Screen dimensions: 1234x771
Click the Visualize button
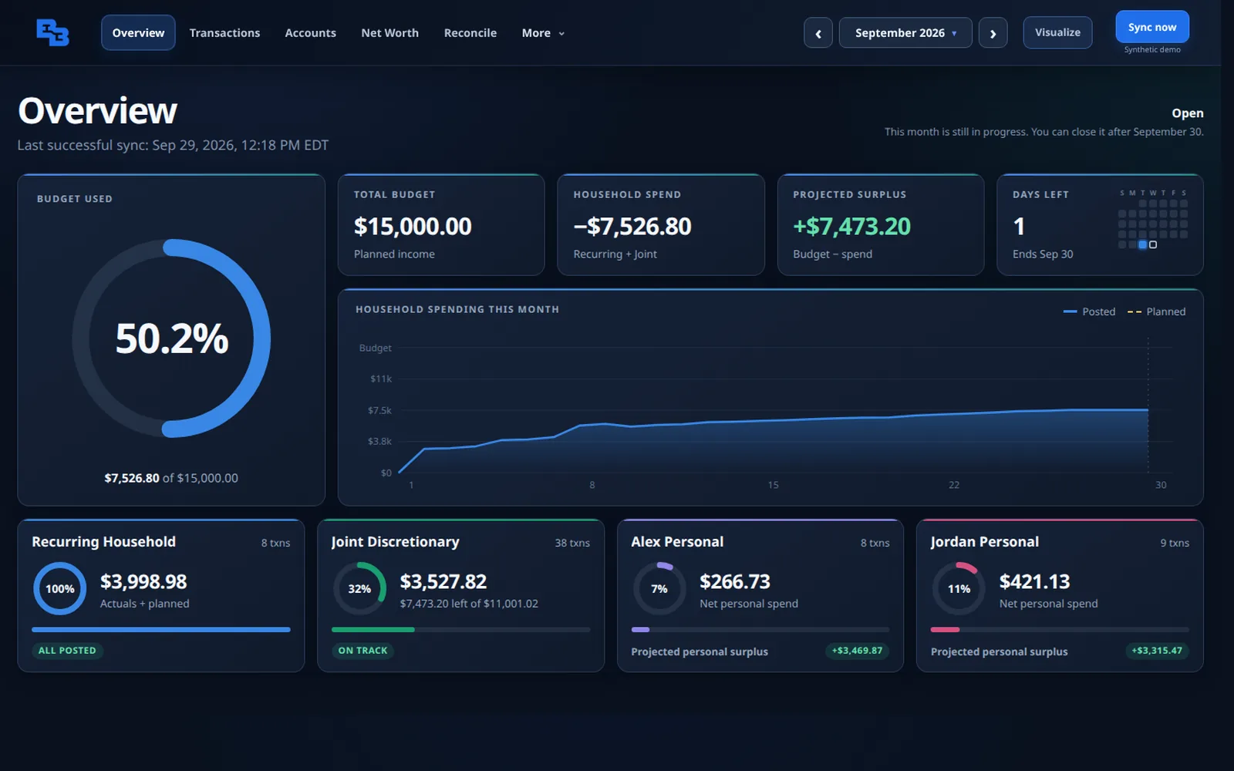click(1057, 32)
